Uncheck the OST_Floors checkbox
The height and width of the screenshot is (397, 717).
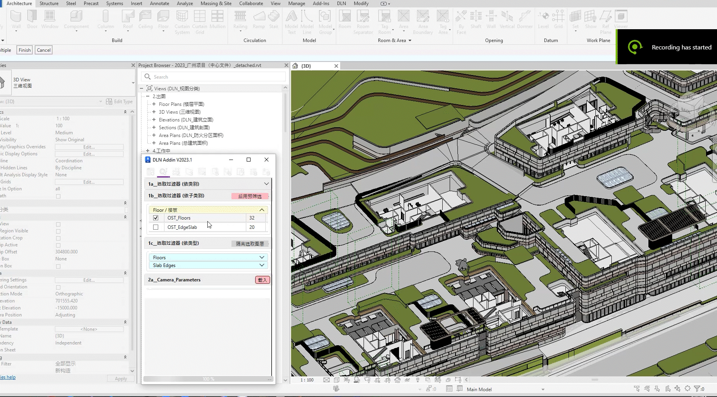[156, 218]
